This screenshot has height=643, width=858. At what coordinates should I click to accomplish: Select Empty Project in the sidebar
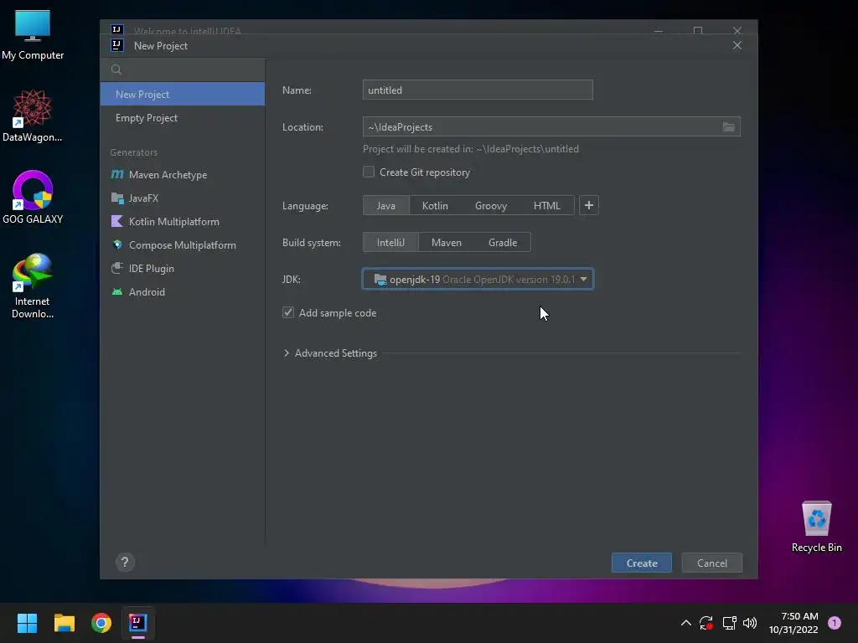click(182, 117)
